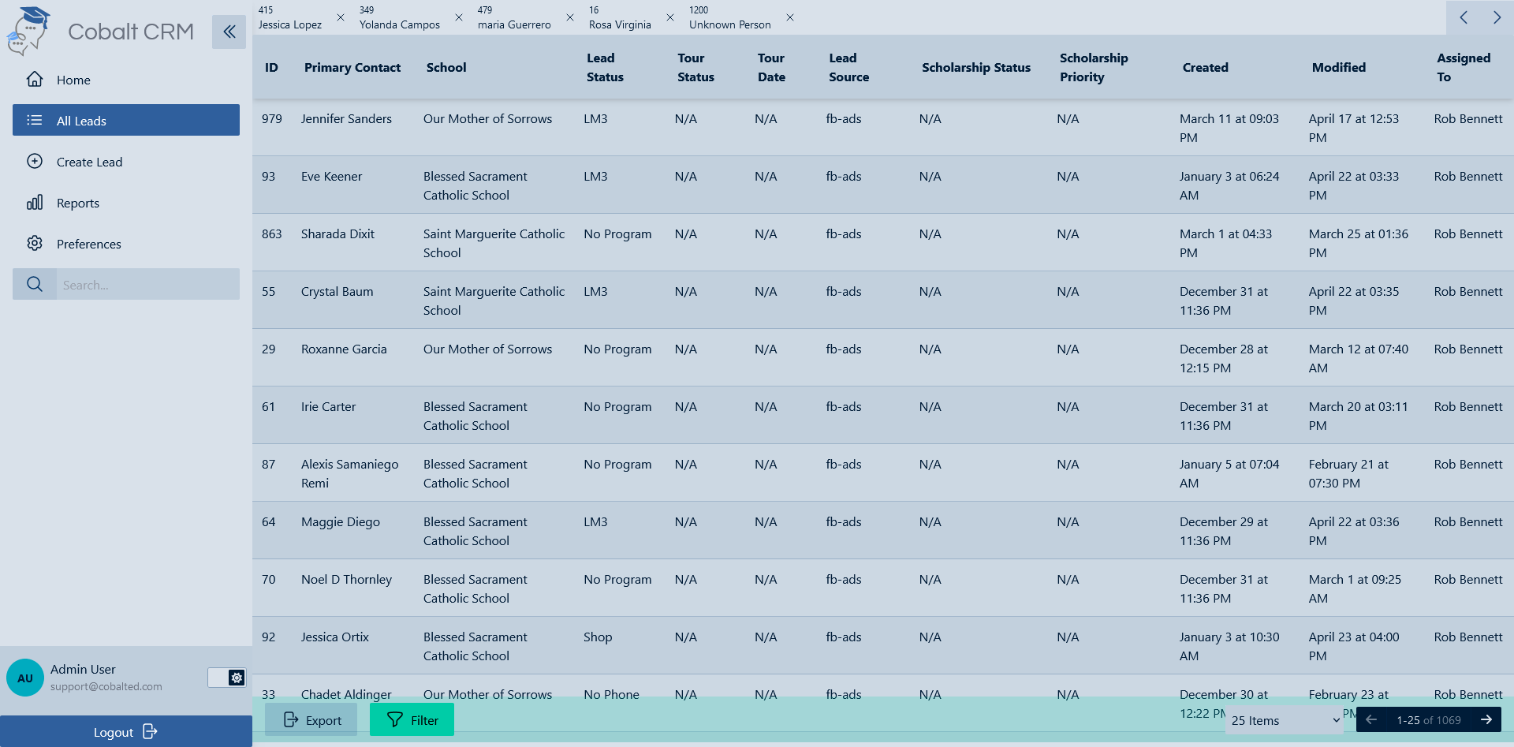Open Reports via the bar chart icon
Image resolution: width=1514 pixels, height=747 pixels.
(x=35, y=203)
